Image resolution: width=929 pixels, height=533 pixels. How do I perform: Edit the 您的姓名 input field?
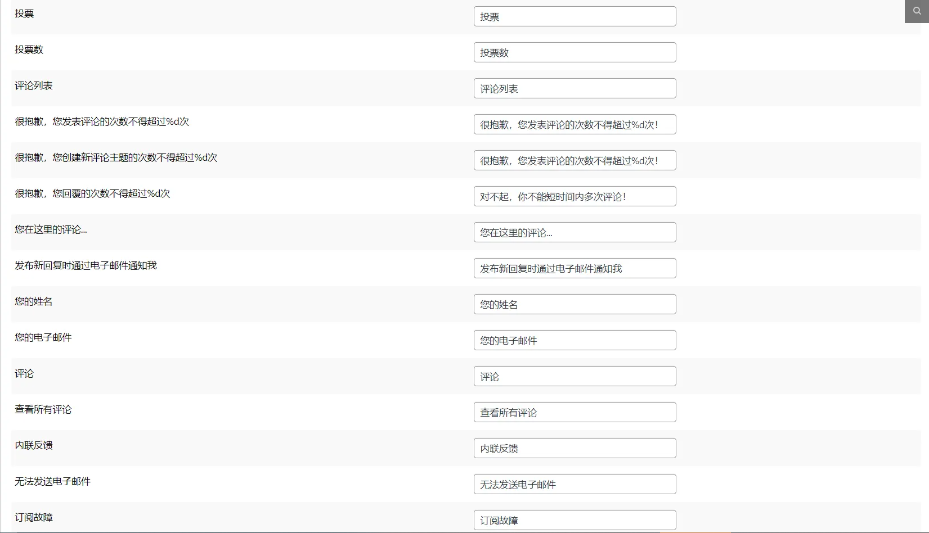(575, 304)
